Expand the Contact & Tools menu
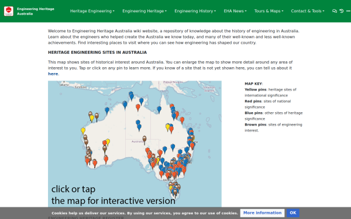Image resolution: width=351 pixels, height=219 pixels. click(308, 11)
